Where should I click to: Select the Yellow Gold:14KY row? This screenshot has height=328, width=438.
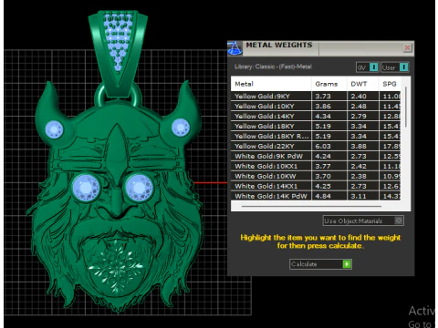(316, 117)
